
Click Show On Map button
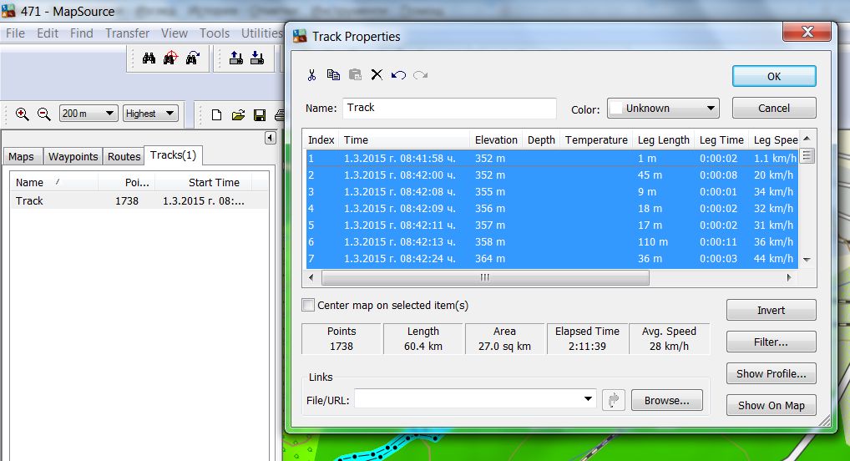[771, 405]
